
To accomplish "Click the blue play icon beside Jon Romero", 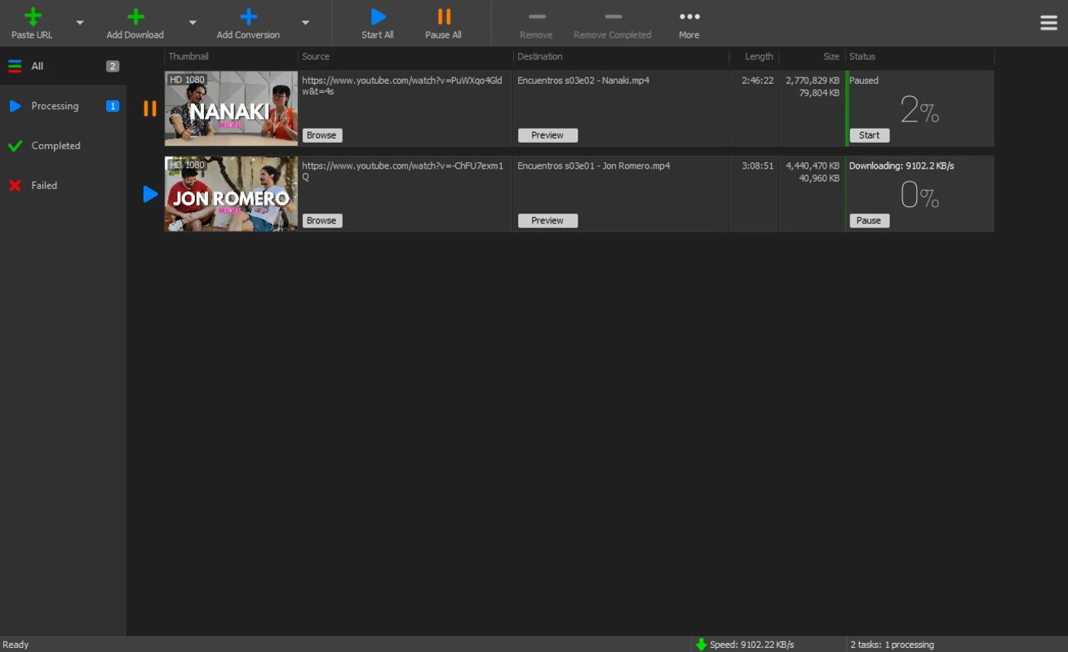I will [150, 194].
